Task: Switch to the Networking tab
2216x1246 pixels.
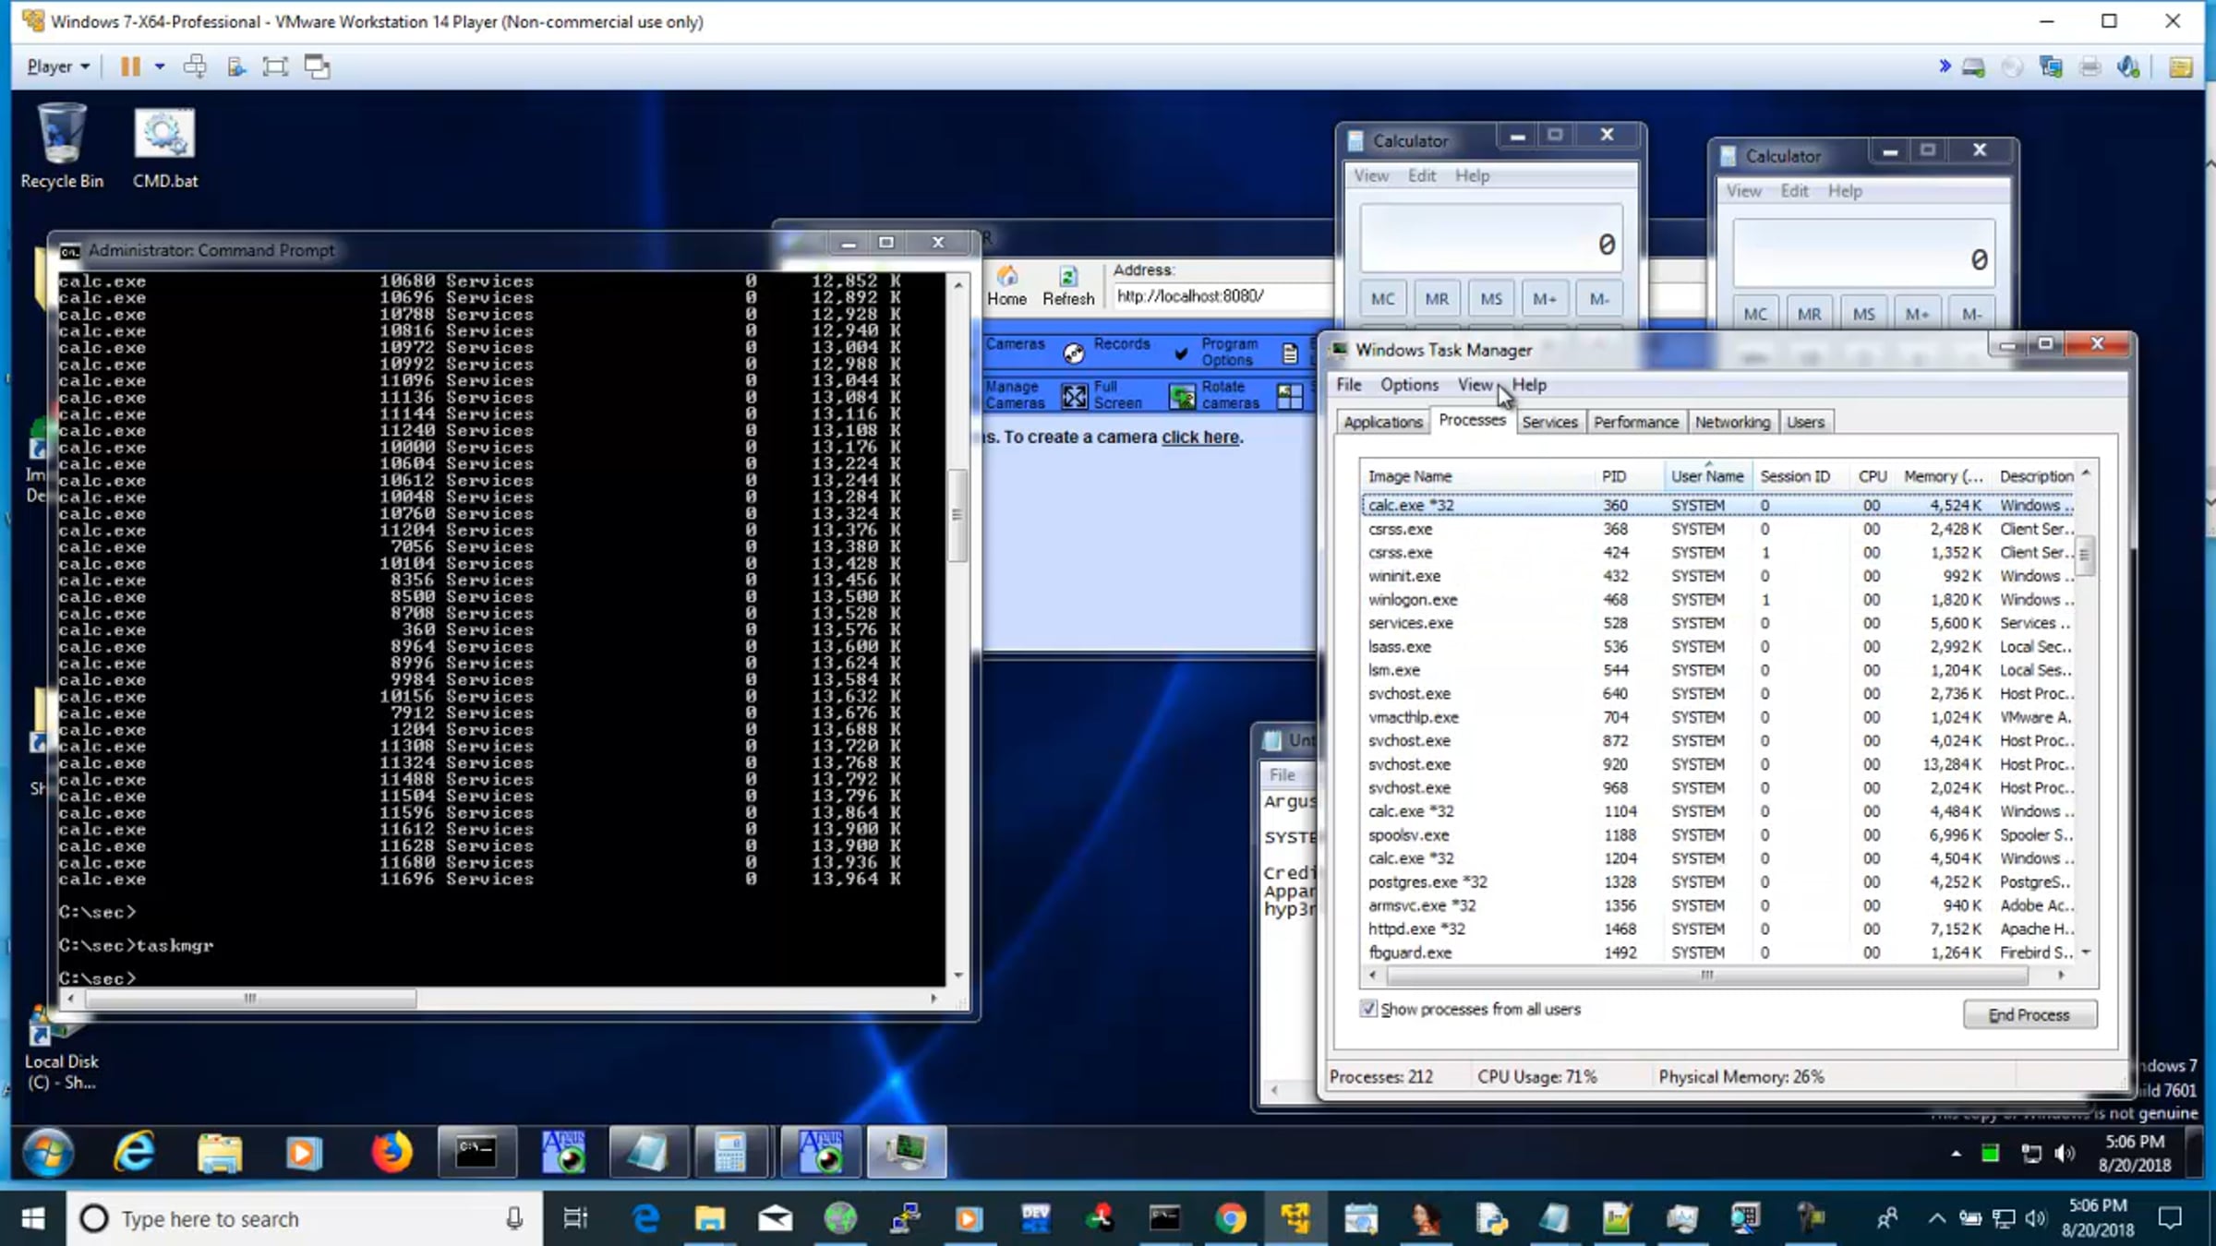Action: 1732,422
